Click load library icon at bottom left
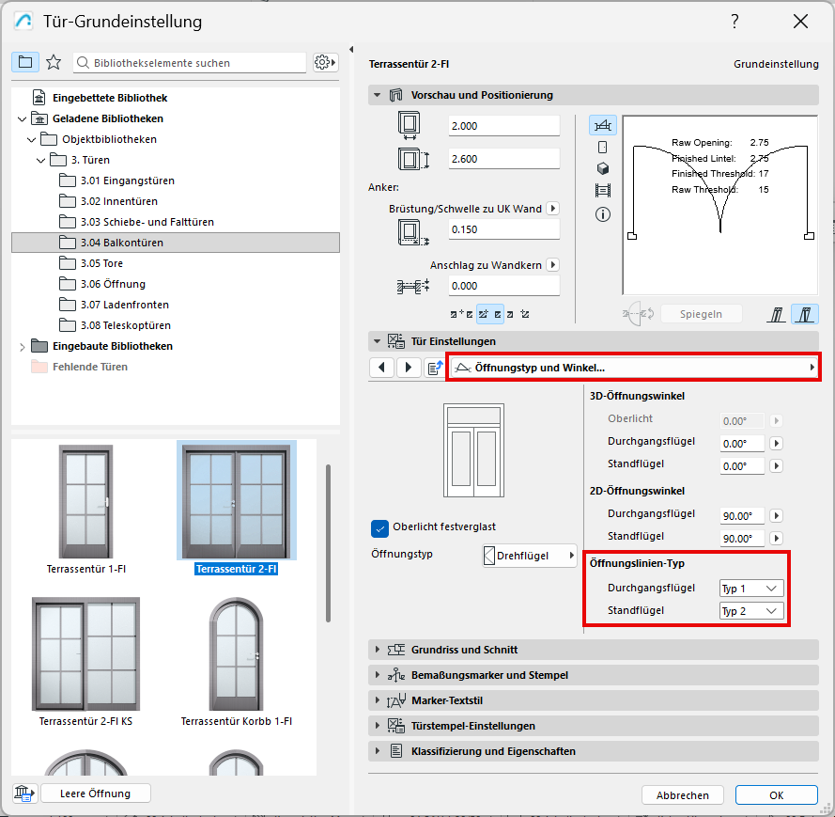 click(x=24, y=793)
